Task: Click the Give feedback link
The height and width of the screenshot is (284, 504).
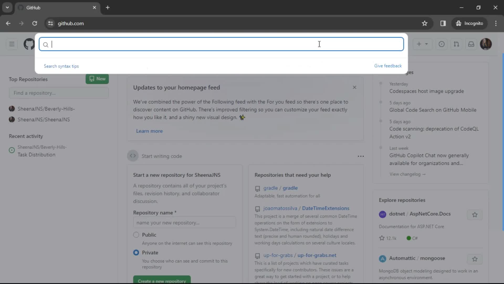Action: tap(388, 65)
